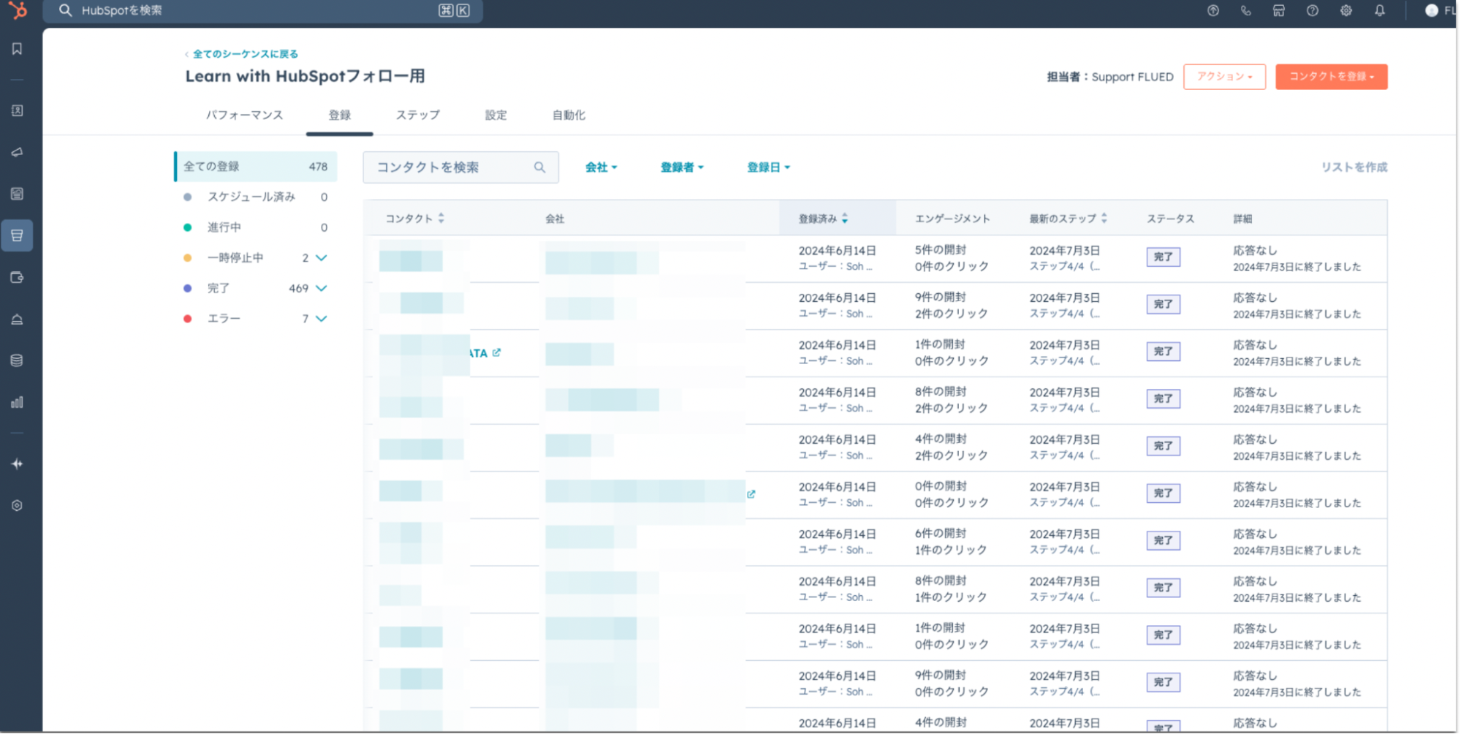Expand the 一時停止中 status chevron

pos(321,258)
